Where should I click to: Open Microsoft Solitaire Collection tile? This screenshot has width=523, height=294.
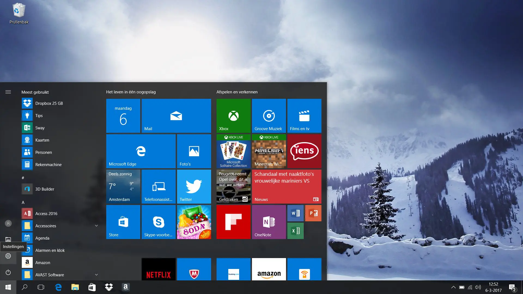pos(233,151)
